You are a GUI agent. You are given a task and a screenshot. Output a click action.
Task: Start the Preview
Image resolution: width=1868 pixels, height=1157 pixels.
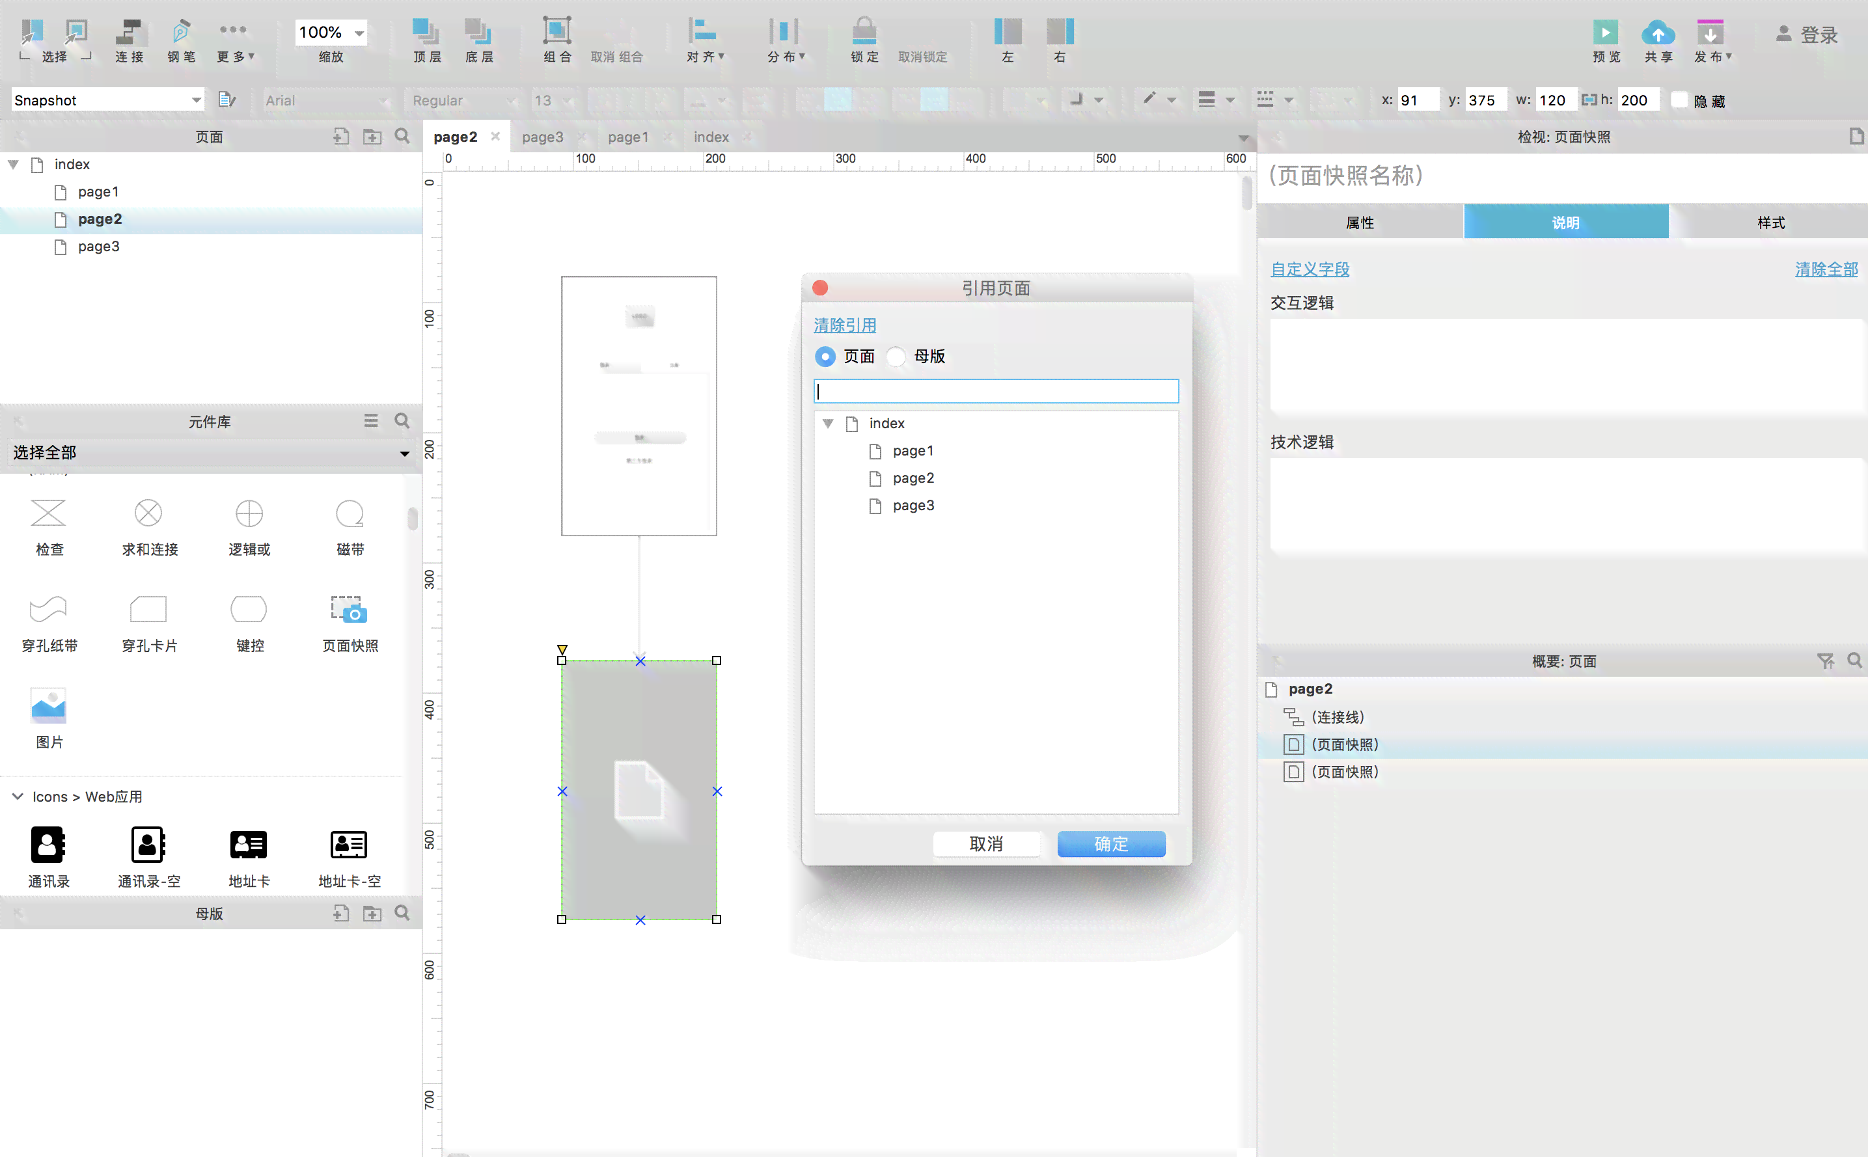pos(1606,40)
